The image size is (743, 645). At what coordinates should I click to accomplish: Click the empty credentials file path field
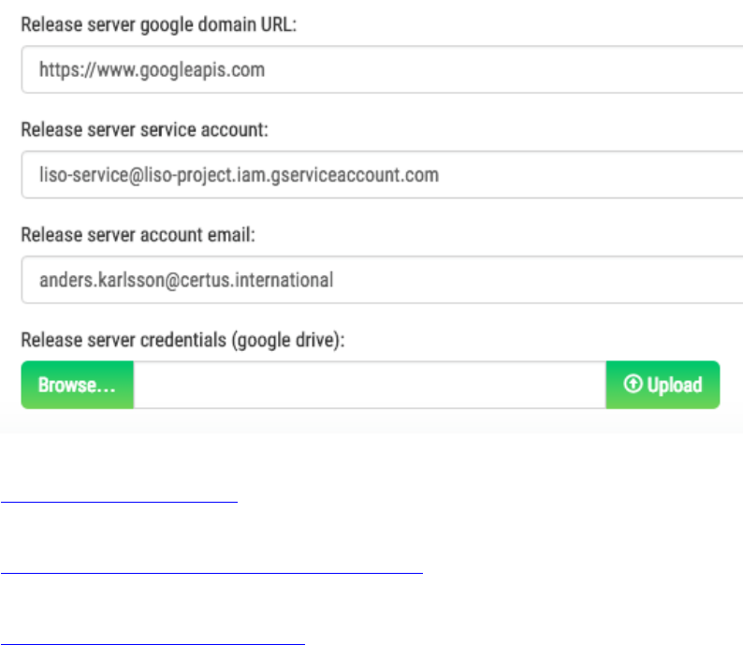click(x=370, y=385)
